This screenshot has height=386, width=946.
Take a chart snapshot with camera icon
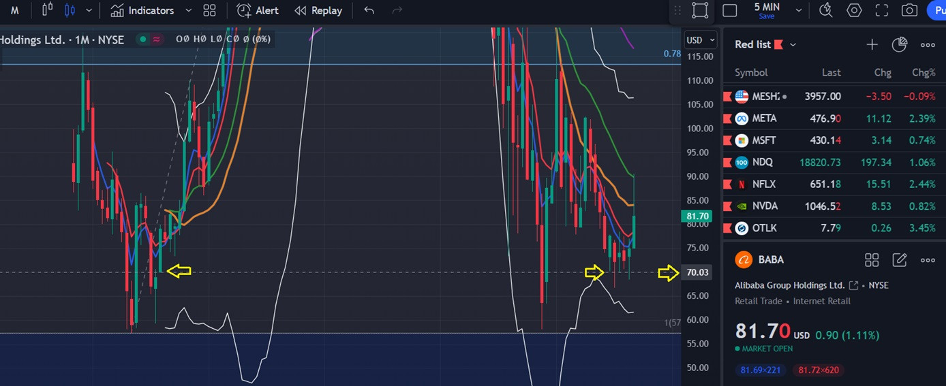click(909, 10)
